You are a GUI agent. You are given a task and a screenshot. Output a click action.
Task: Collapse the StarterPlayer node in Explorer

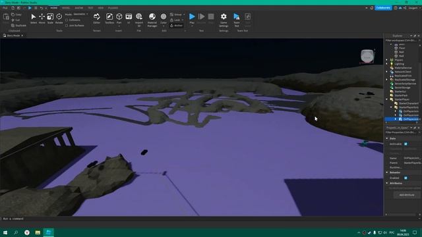(x=387, y=99)
